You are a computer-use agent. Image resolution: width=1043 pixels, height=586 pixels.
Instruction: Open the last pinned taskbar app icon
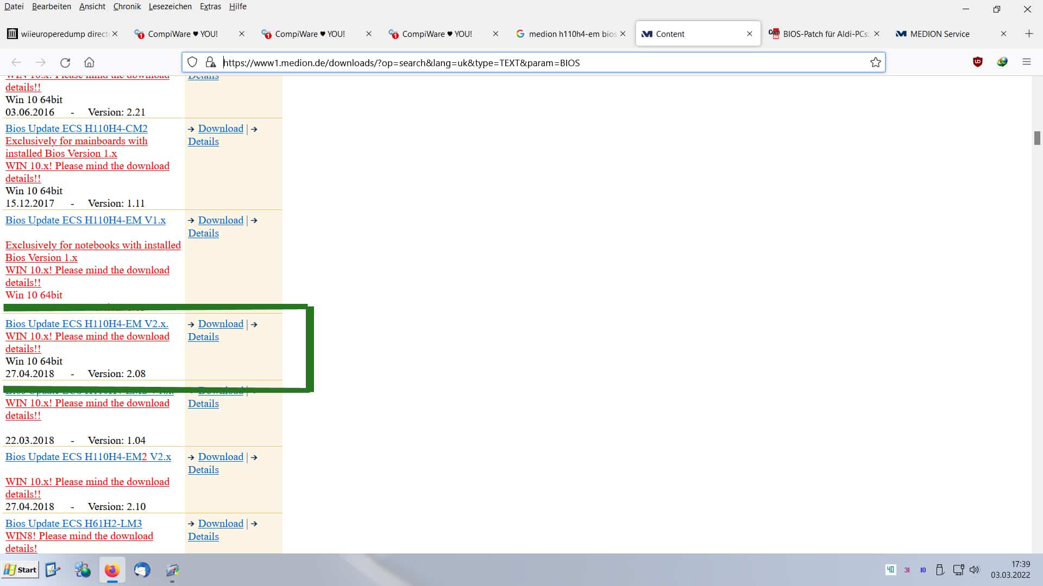(172, 570)
